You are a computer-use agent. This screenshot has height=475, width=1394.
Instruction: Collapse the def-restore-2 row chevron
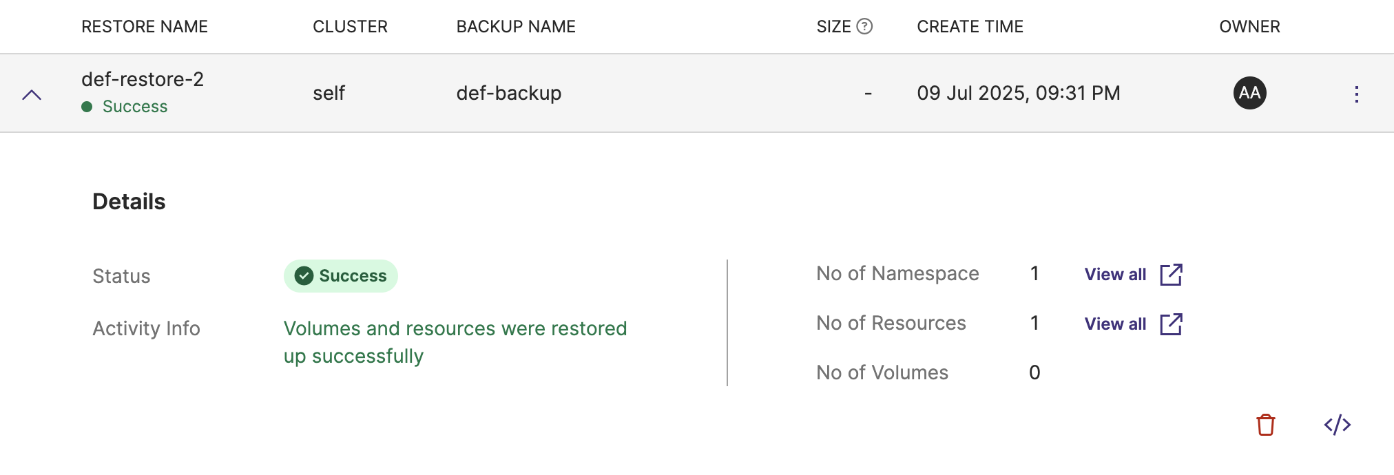pos(32,94)
